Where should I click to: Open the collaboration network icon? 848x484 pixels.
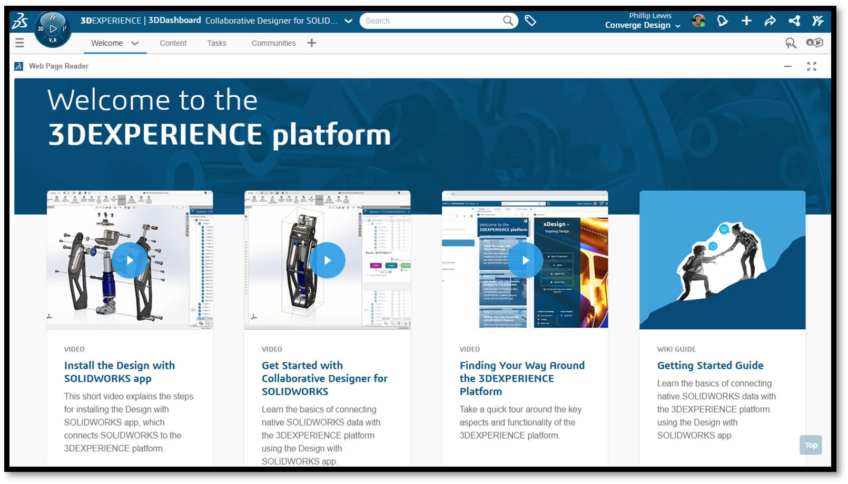[794, 21]
